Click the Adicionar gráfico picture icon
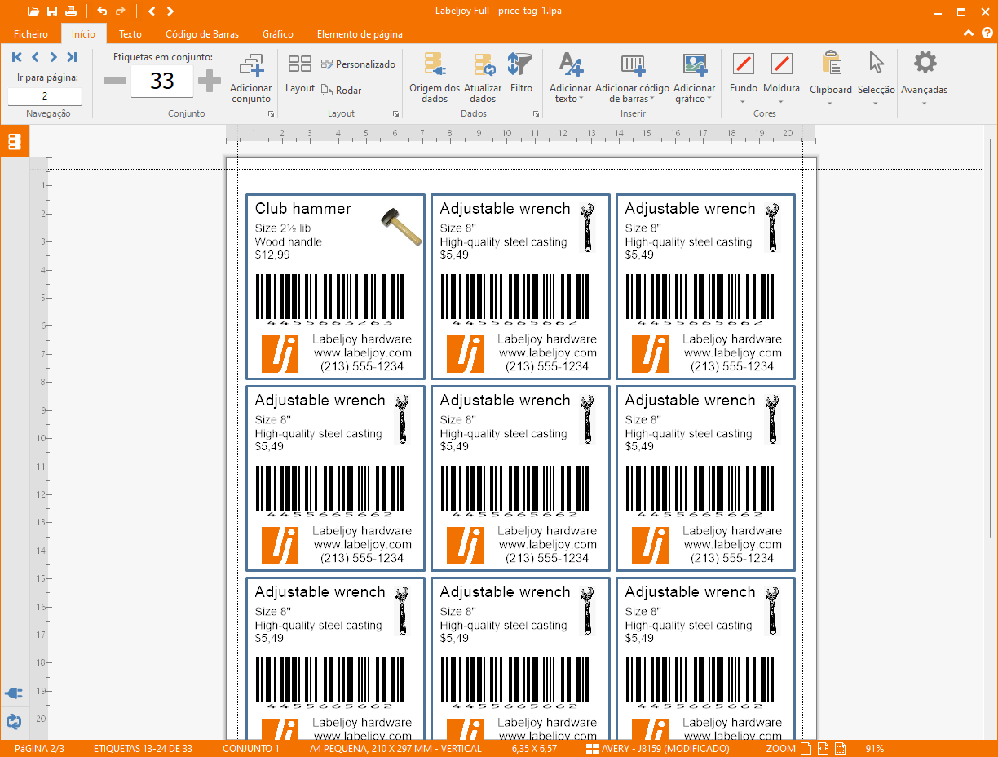998x757 pixels. click(695, 65)
